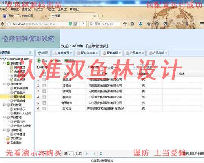This screenshot has height=163, width=204.
Task: Open the 文件(F) menu
Action: [4, 9]
